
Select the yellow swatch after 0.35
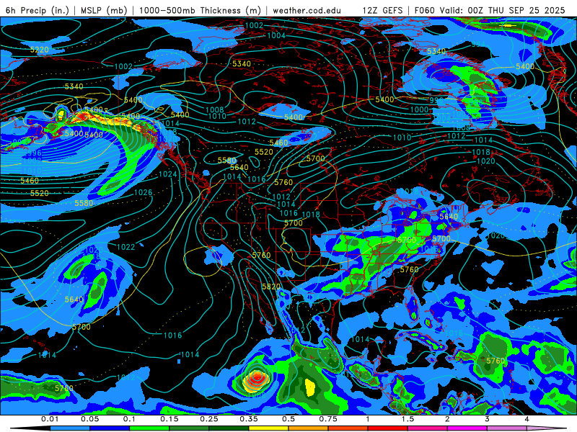click(268, 428)
